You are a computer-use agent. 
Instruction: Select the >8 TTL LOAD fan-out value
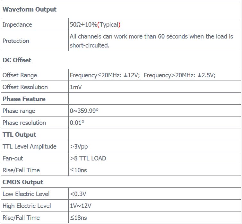(x=88, y=158)
